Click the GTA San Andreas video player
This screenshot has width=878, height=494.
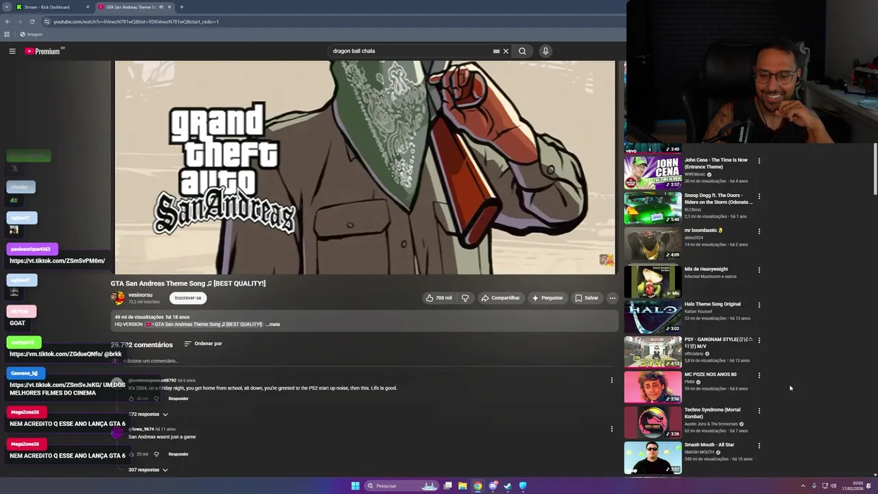tap(365, 167)
